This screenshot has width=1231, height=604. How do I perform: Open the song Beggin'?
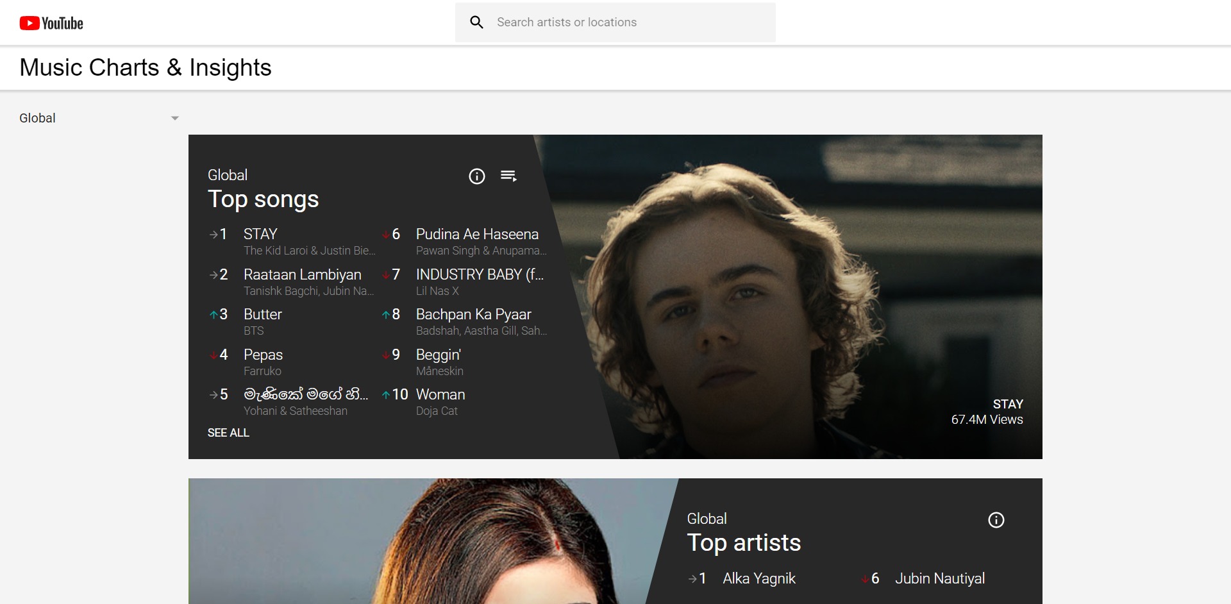coord(439,355)
